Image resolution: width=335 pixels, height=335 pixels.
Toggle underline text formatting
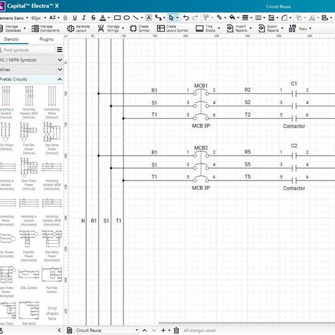pyautogui.click(x=74, y=18)
